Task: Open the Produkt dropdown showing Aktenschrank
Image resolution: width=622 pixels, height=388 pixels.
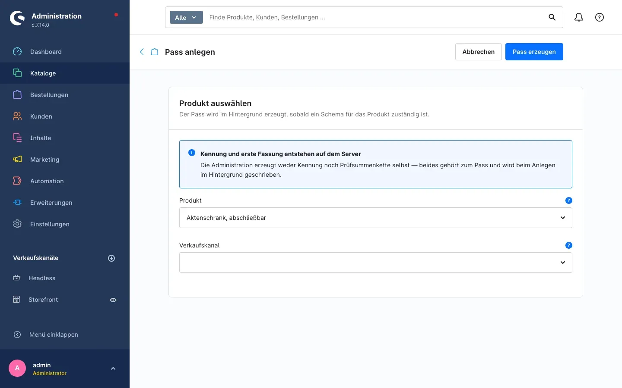Action: [x=376, y=218]
